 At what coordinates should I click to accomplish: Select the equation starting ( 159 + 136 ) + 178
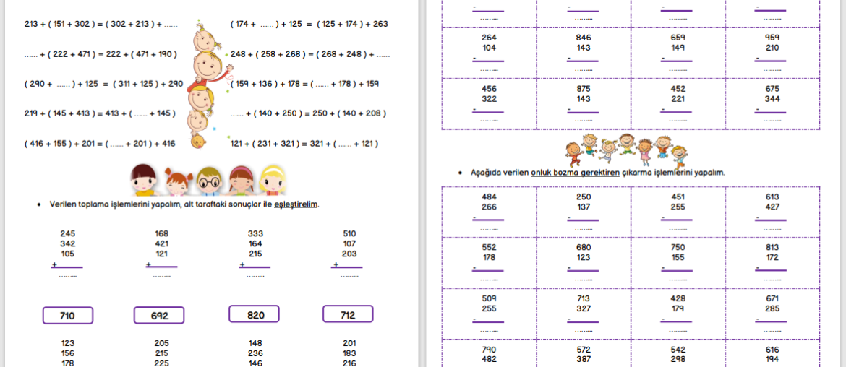point(304,84)
